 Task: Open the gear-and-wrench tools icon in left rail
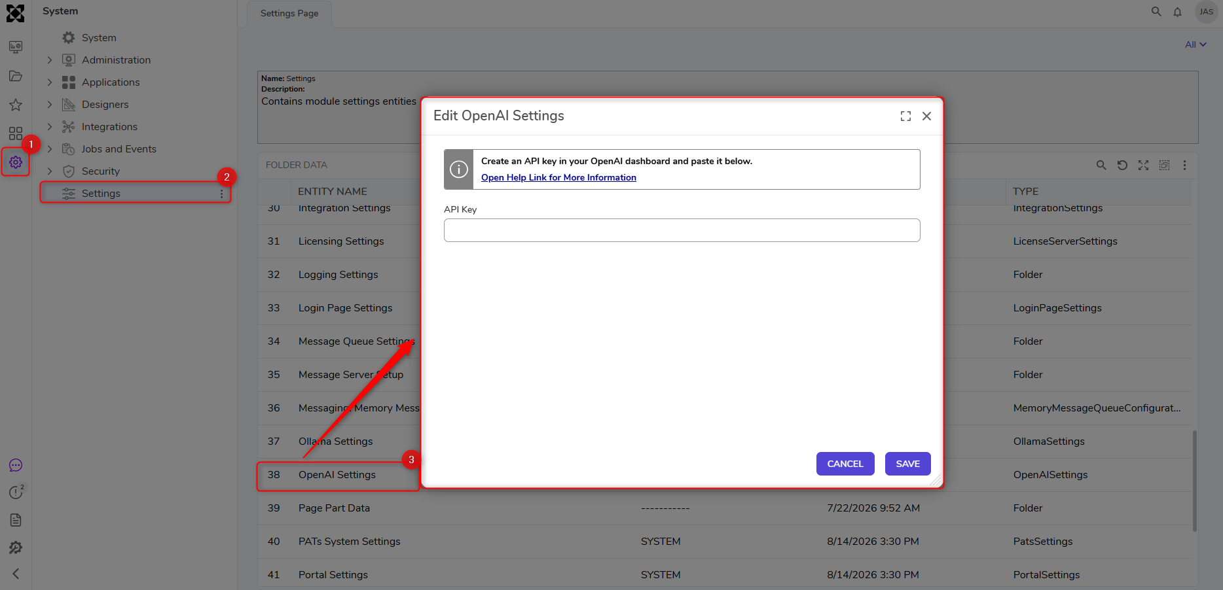coord(16,547)
